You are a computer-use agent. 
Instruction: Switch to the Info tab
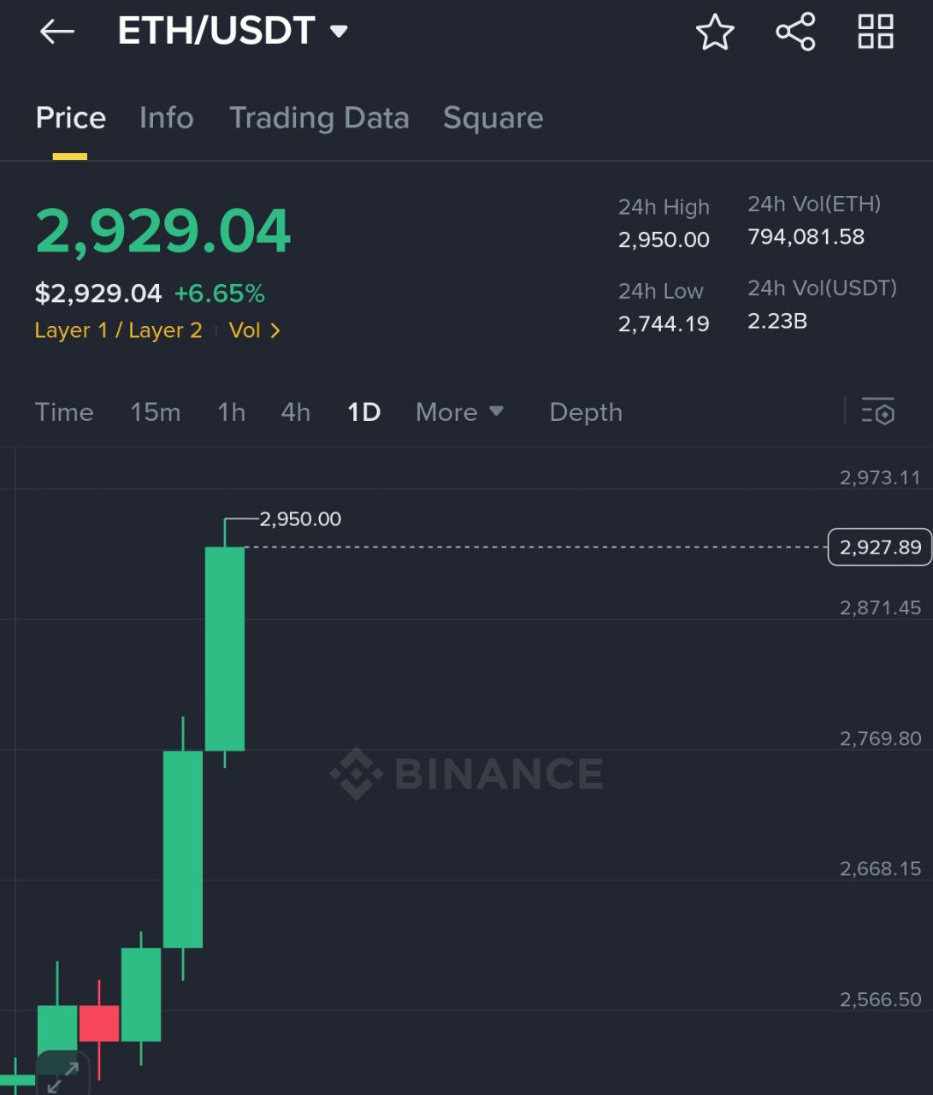coord(167,118)
